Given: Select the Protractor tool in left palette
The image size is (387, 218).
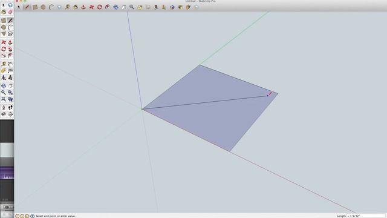Looking at the screenshot, I should (4, 71).
